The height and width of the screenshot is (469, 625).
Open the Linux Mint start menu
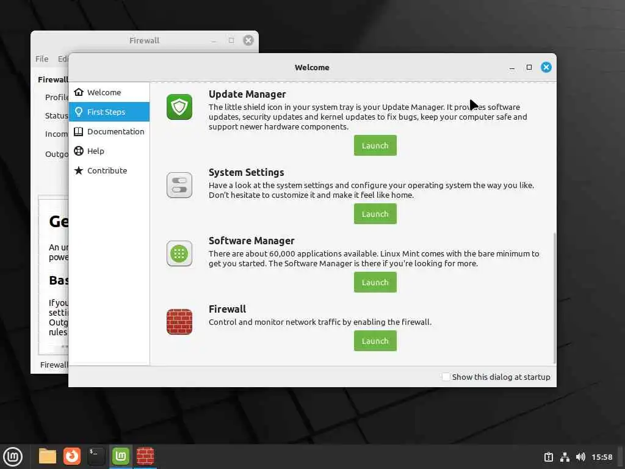[13, 457]
